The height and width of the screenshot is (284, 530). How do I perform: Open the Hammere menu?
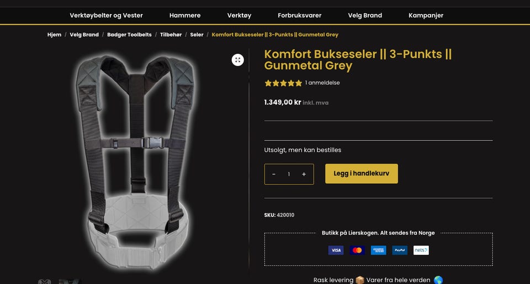(x=185, y=15)
